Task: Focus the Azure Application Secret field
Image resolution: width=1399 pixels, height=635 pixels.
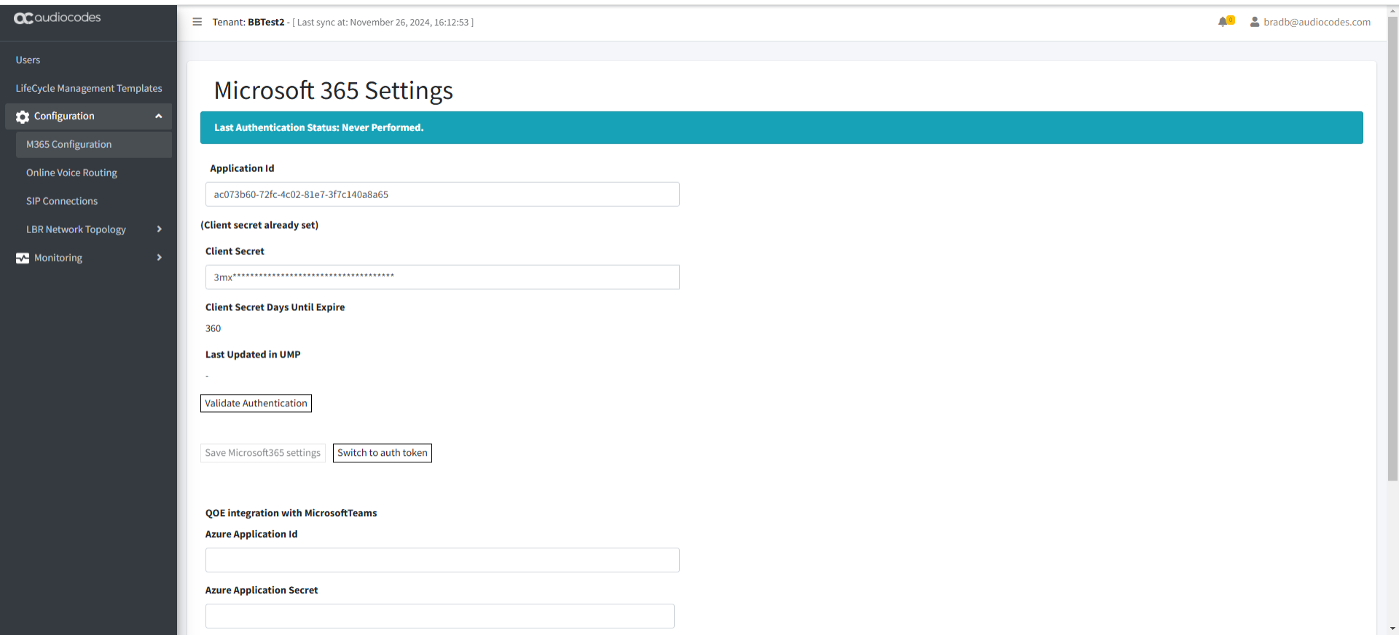Action: point(440,616)
